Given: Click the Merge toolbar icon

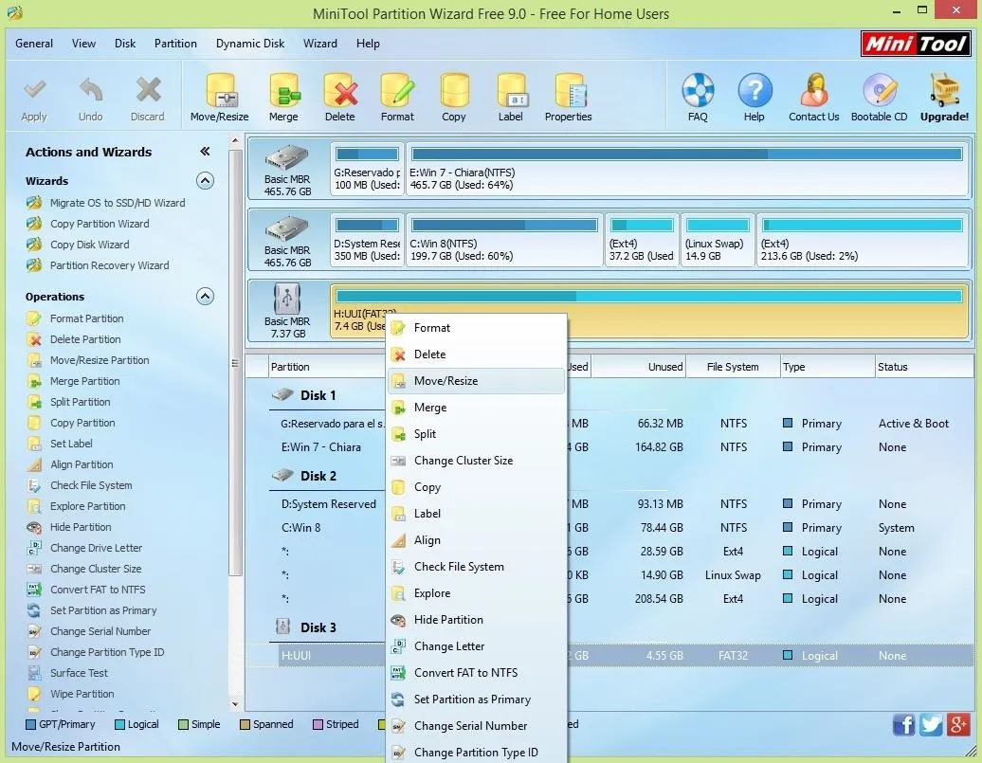Looking at the screenshot, I should click(283, 97).
